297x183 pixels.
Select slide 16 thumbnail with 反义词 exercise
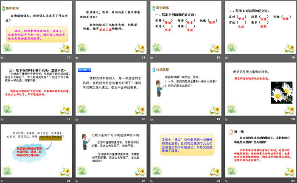pyautogui.click(x=261, y=28)
